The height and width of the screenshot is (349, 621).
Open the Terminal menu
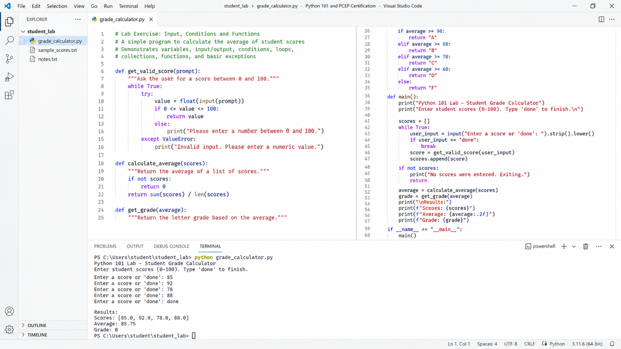129,6
